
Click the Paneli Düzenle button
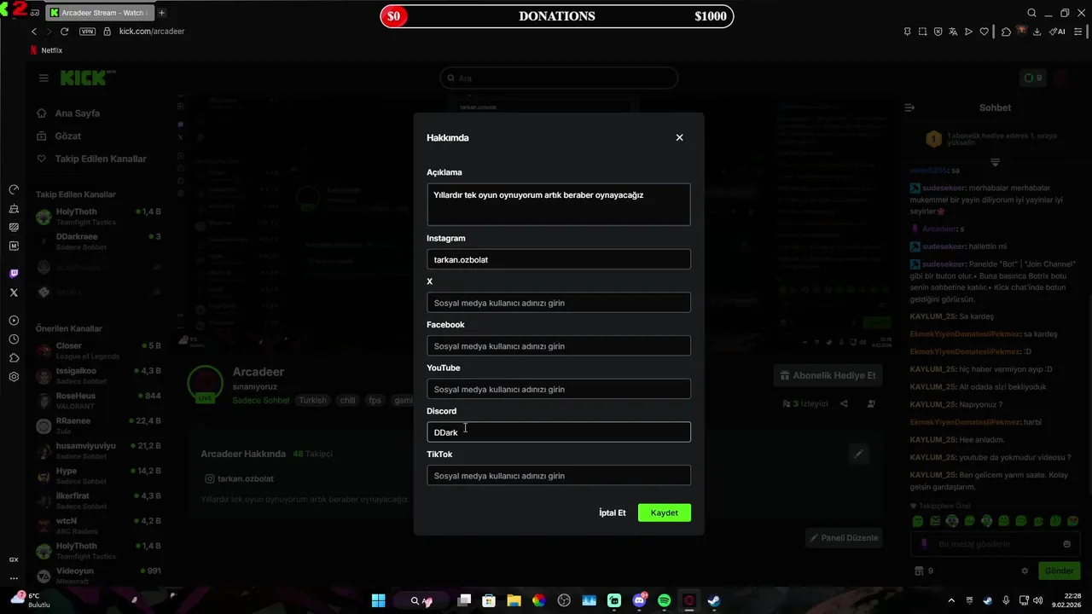tap(844, 538)
